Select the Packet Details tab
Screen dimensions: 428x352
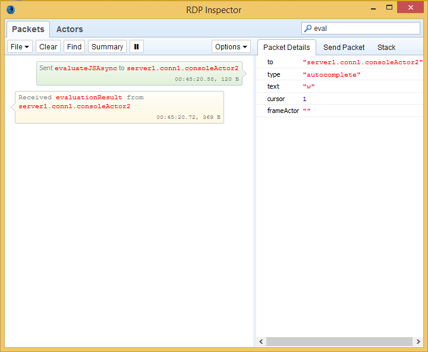287,47
